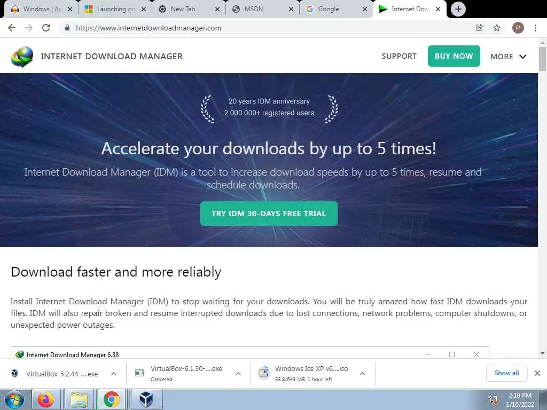The image size is (547, 410).
Task: Click the Chrome taskbar icon
Action: click(x=111, y=399)
